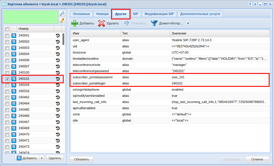274x166 pixels.
Task: Click the blue S subscriber icon of 240465
Action: [x=14, y=109]
